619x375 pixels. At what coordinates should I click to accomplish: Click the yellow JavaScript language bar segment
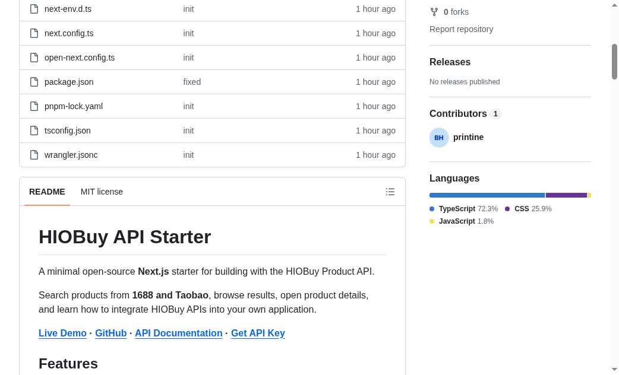pos(589,195)
